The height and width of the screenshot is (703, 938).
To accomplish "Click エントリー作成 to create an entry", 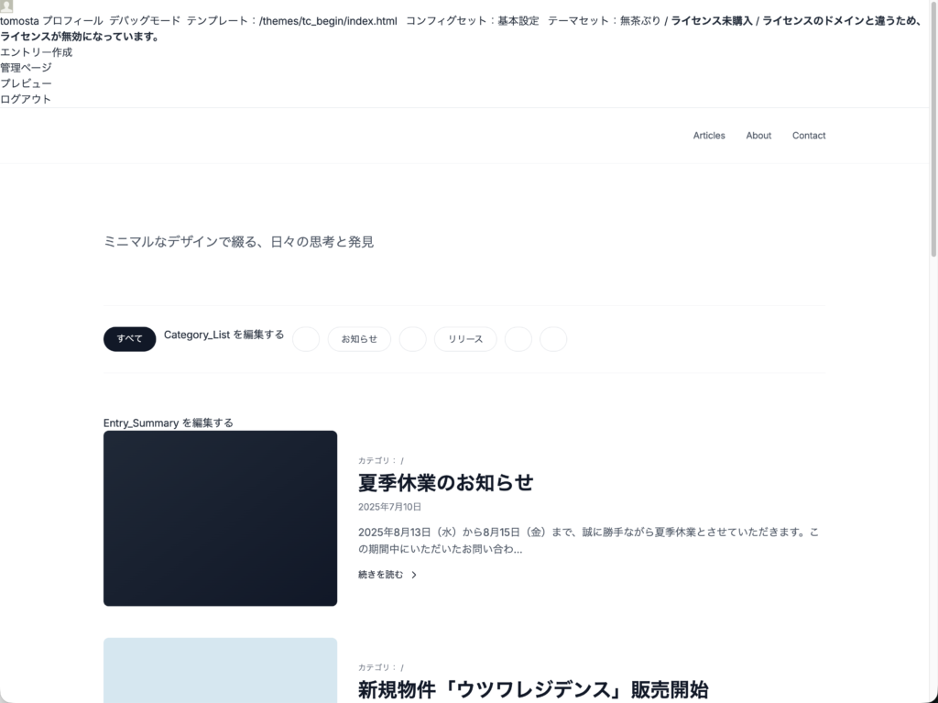I will point(37,52).
